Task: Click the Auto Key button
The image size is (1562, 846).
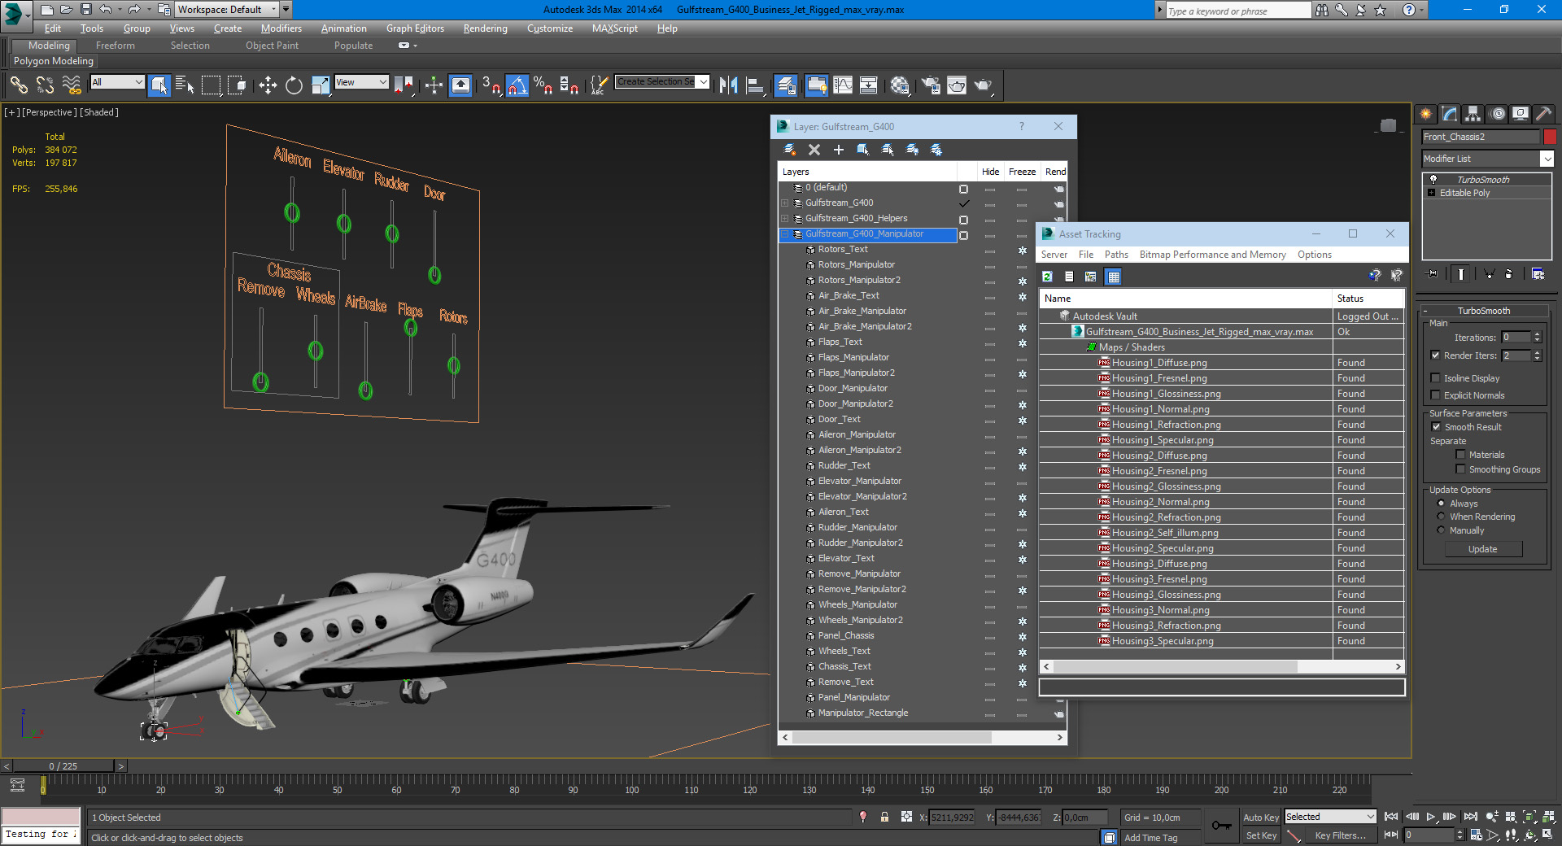Action: click(x=1261, y=818)
